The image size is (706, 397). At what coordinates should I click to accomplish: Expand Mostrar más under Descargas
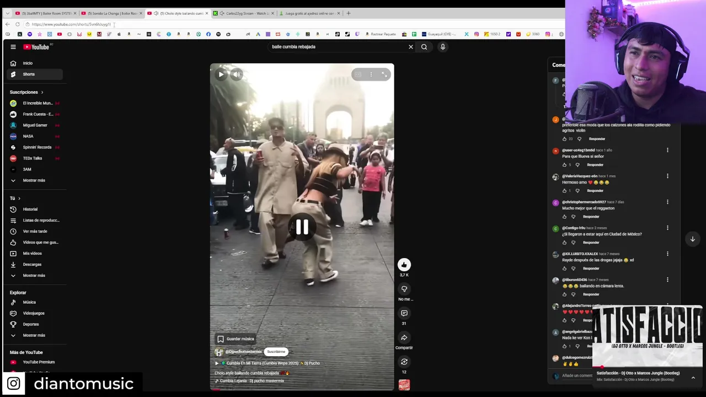tap(34, 276)
